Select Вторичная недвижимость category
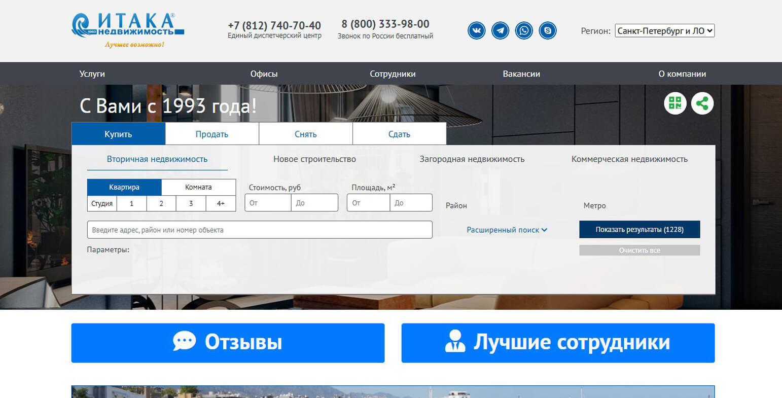 157,159
